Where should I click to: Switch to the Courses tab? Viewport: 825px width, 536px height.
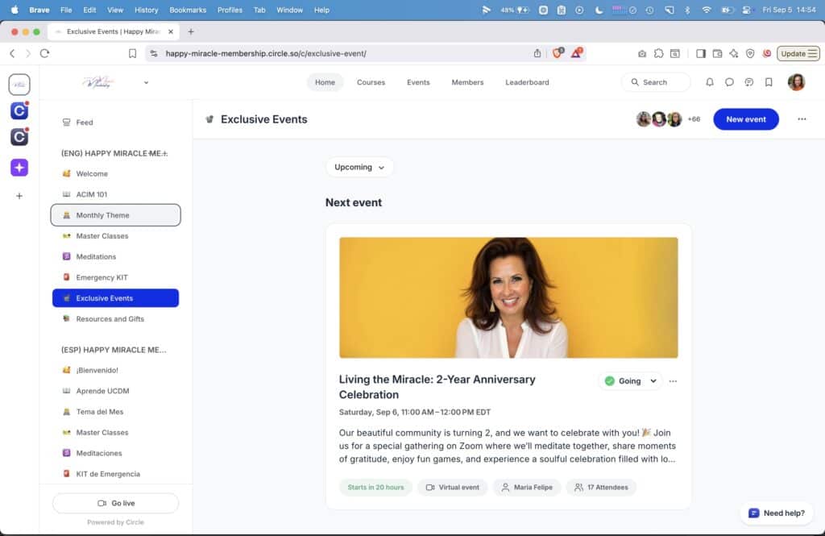pos(371,82)
